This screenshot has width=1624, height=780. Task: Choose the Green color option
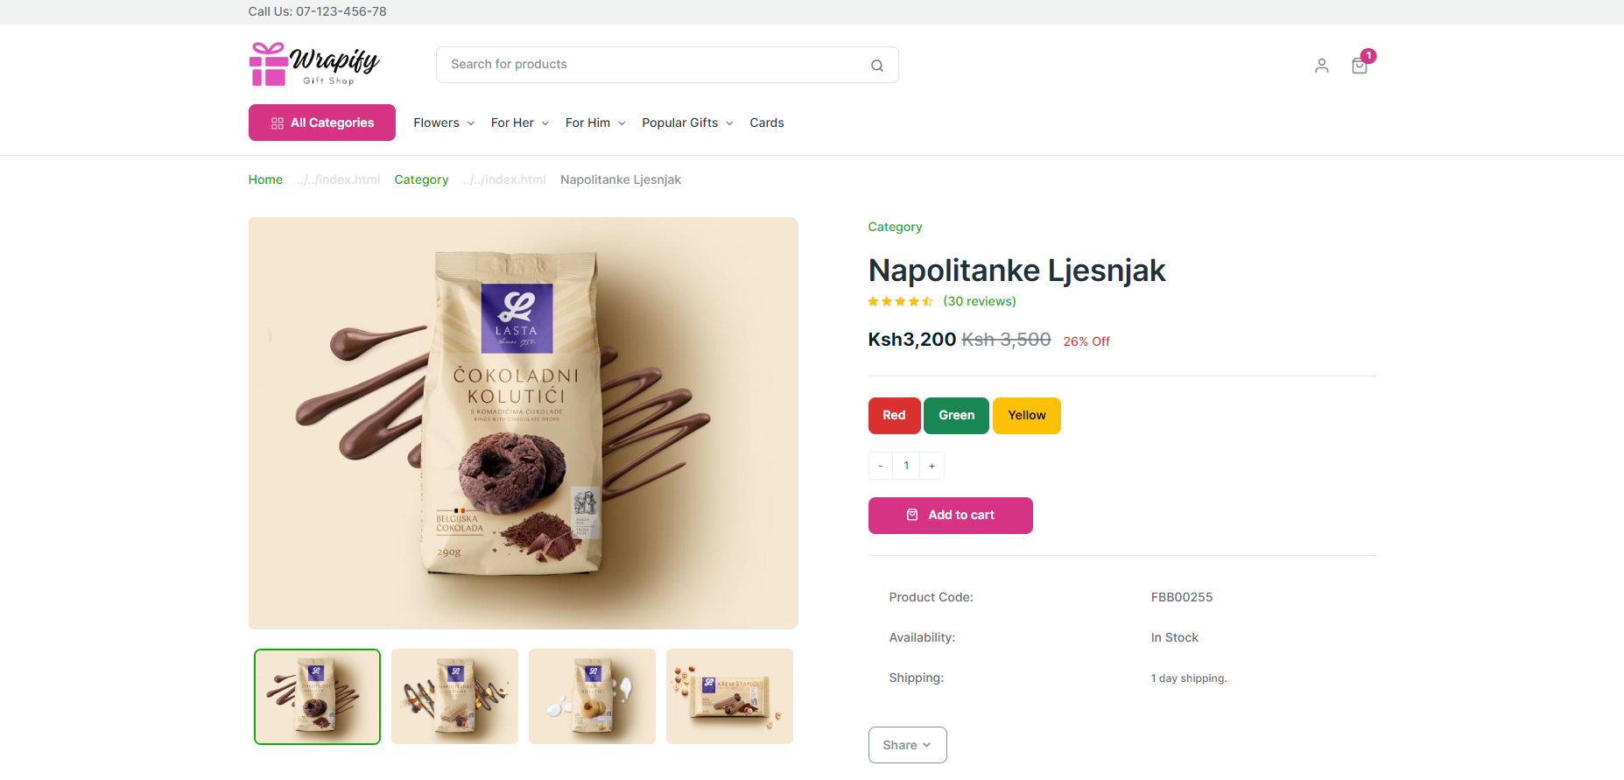pyautogui.click(x=956, y=416)
